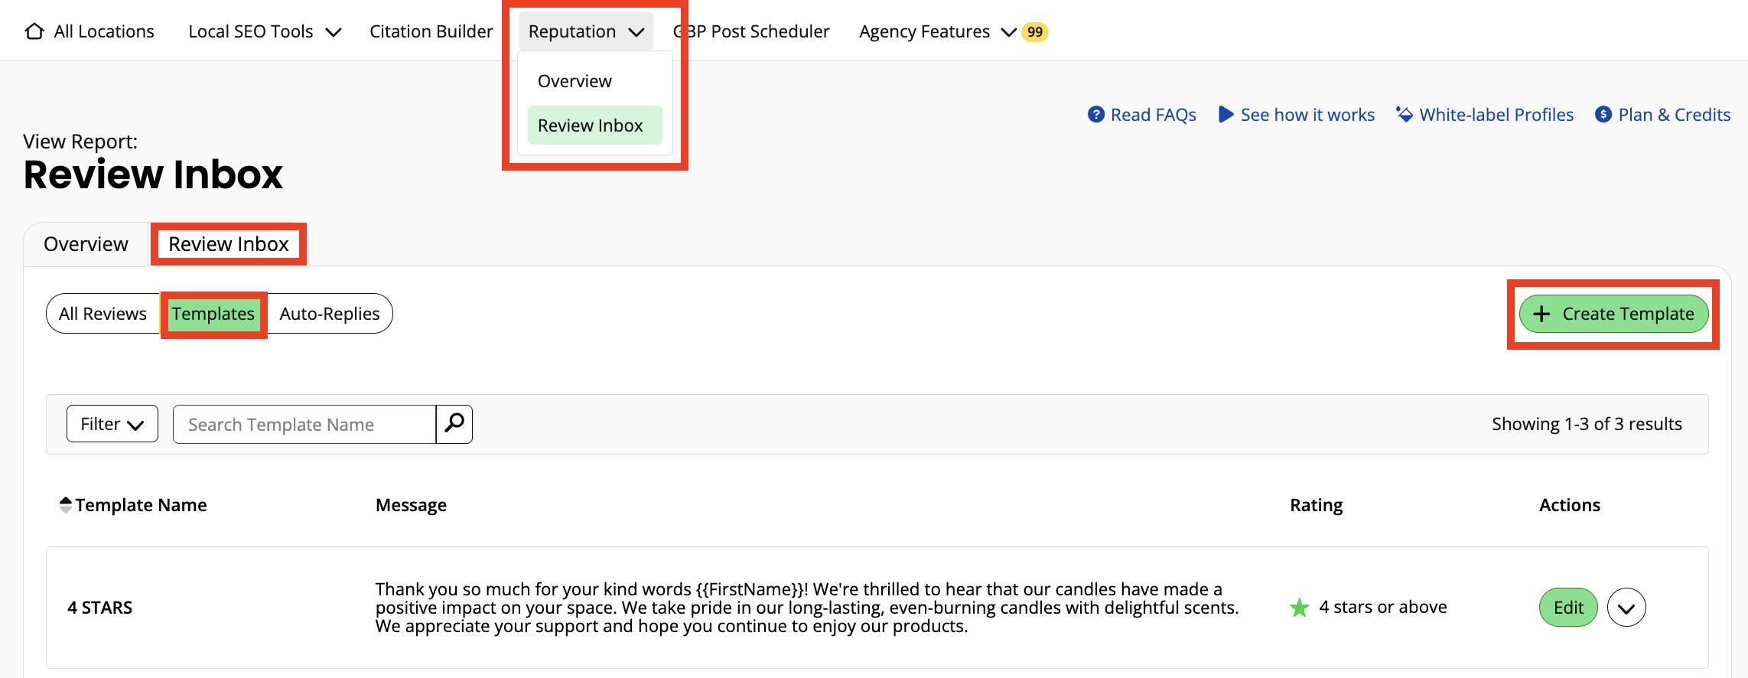Open the Filter dropdown
The height and width of the screenshot is (678, 1748).
click(112, 424)
